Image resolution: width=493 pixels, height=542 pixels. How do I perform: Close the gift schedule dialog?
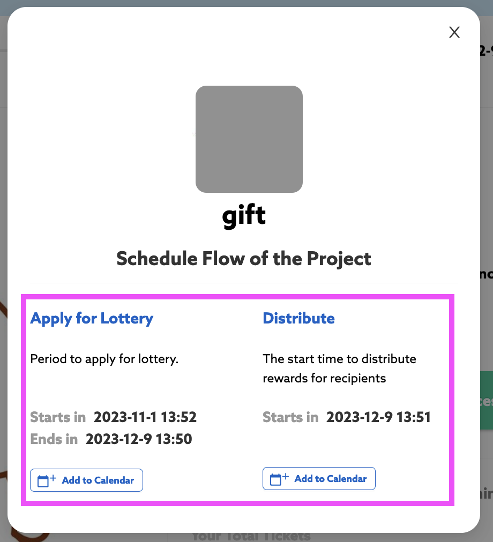[454, 32]
